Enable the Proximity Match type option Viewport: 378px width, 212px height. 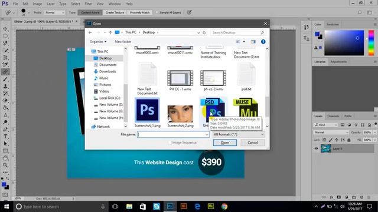pyautogui.click(x=139, y=12)
